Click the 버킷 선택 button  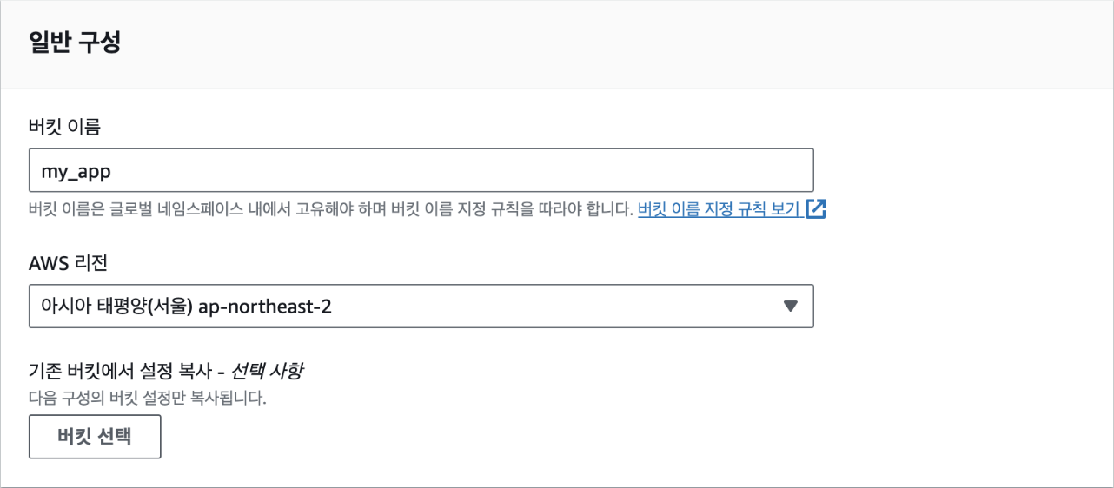point(95,437)
